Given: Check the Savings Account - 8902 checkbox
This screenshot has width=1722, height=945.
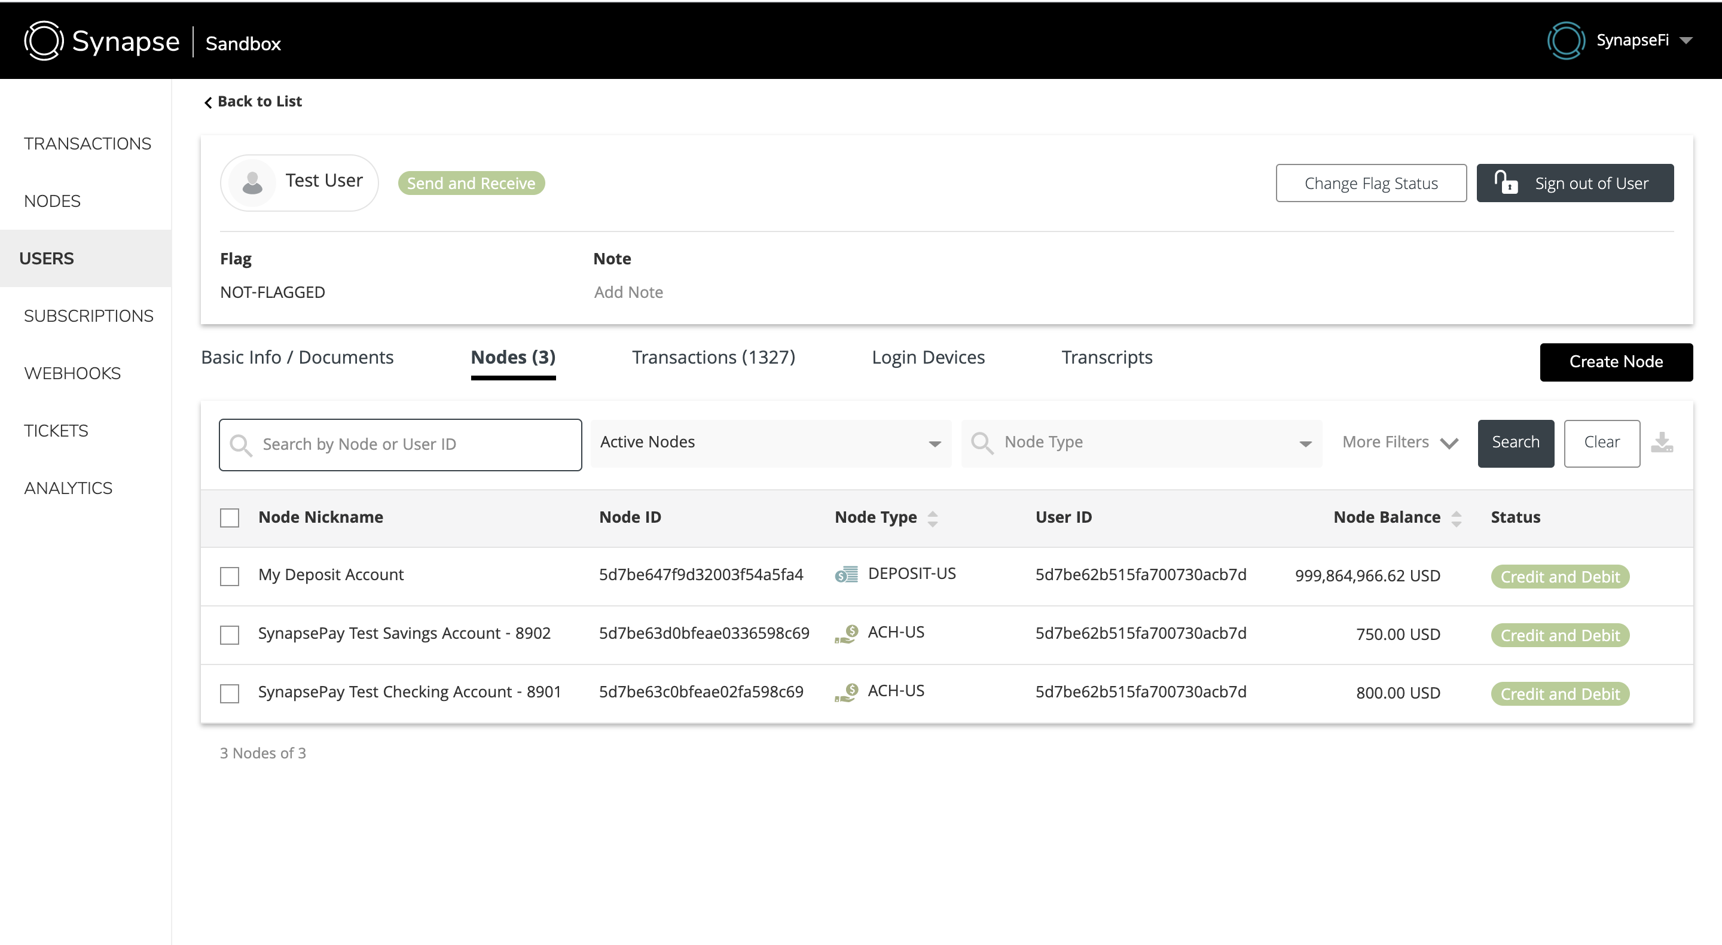Looking at the screenshot, I should [x=229, y=634].
